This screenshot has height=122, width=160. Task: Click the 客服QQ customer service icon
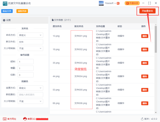pos(25,119)
